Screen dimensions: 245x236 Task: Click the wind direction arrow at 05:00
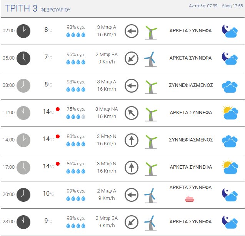click(x=132, y=58)
